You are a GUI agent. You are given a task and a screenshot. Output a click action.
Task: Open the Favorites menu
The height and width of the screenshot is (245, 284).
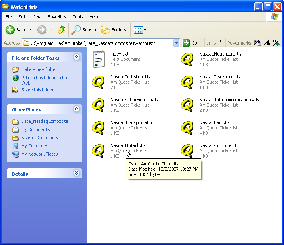[x=57, y=17]
